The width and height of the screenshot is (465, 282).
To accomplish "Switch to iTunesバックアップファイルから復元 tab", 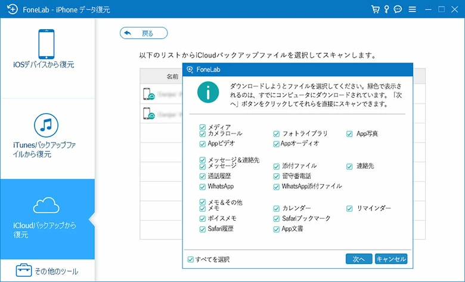I will [47, 138].
